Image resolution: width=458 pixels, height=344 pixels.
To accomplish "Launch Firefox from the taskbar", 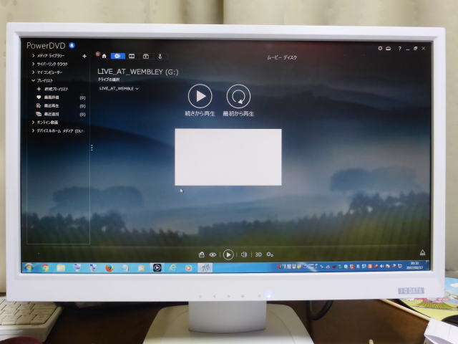I will 109,267.
